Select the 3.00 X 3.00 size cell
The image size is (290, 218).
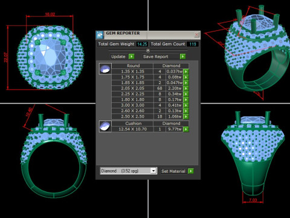click(132, 105)
